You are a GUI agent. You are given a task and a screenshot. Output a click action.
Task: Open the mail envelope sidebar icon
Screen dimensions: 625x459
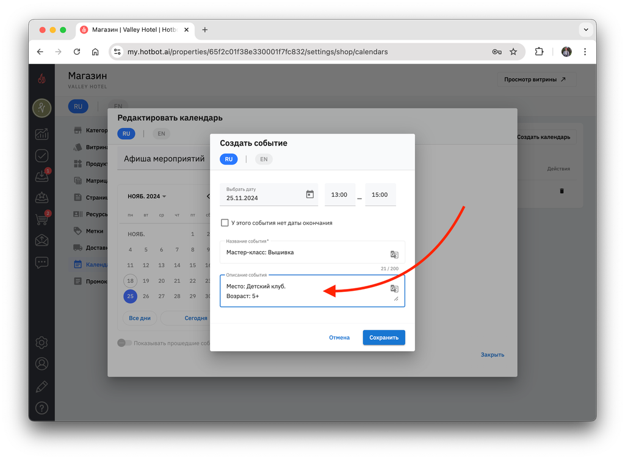click(x=42, y=240)
